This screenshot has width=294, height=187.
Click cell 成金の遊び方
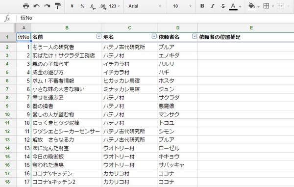point(67,72)
